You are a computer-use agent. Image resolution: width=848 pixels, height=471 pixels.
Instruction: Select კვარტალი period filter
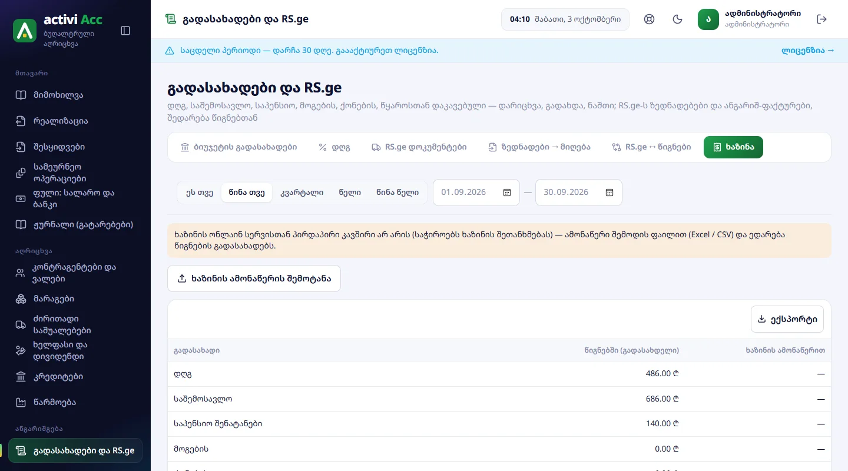pyautogui.click(x=302, y=193)
